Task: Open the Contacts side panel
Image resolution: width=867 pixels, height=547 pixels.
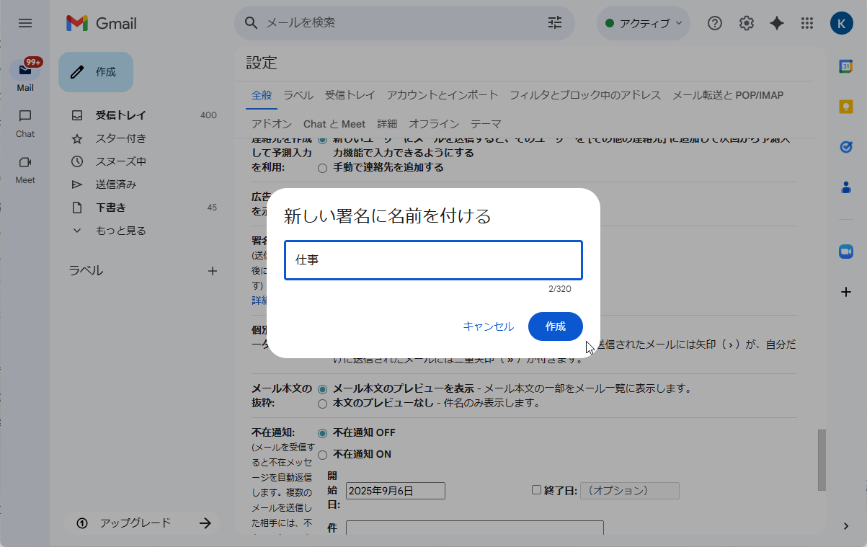Action: coord(845,187)
